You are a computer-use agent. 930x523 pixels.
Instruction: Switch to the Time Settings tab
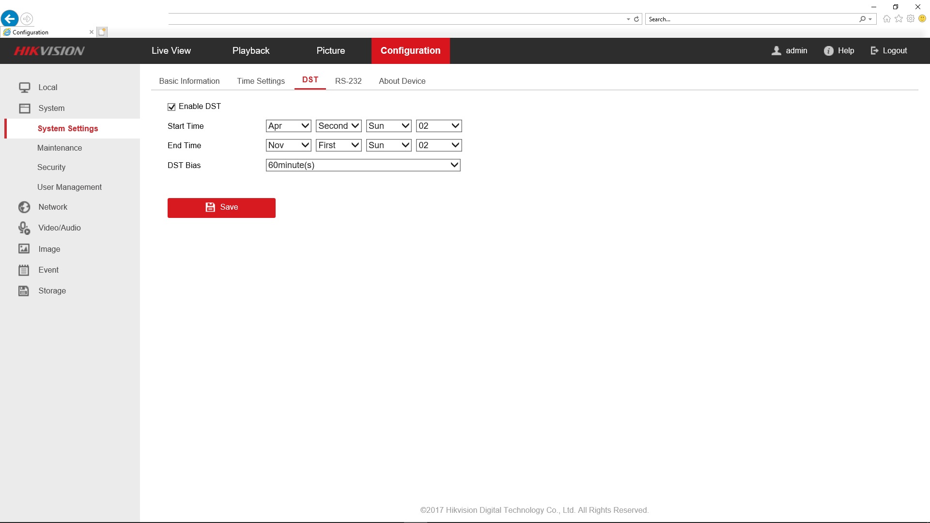[261, 81]
